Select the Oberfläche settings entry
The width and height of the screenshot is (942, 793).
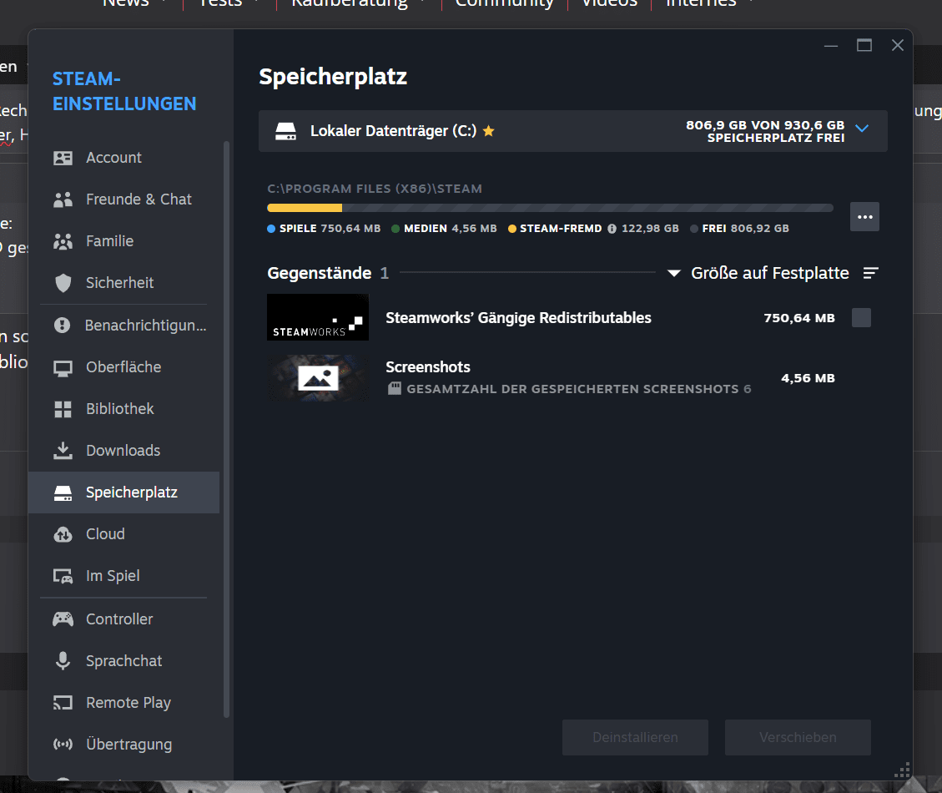[x=123, y=367]
